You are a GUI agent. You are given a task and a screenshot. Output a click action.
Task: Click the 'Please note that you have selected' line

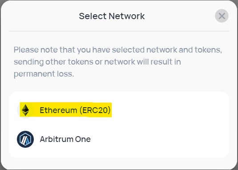(118, 50)
